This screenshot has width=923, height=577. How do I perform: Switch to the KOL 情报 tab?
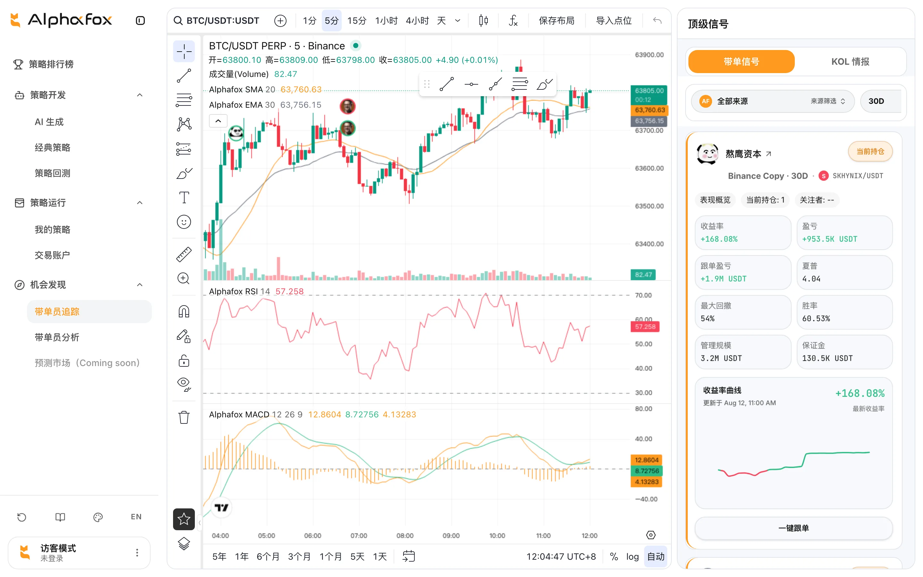click(x=850, y=62)
